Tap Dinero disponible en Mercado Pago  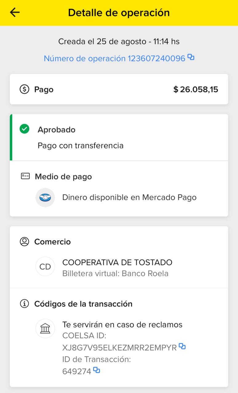point(129,197)
